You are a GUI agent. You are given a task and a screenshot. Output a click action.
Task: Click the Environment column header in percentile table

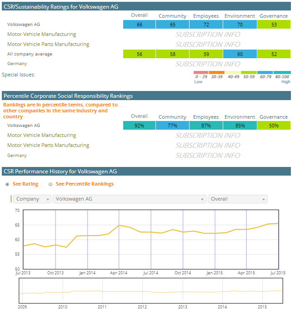click(240, 117)
